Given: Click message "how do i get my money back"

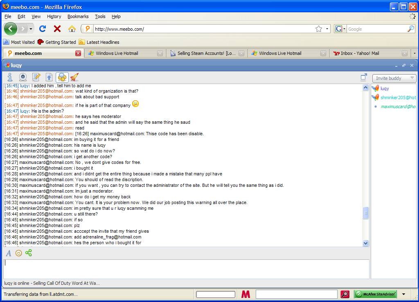Looking at the screenshot, I should pyautogui.click(x=102, y=197).
